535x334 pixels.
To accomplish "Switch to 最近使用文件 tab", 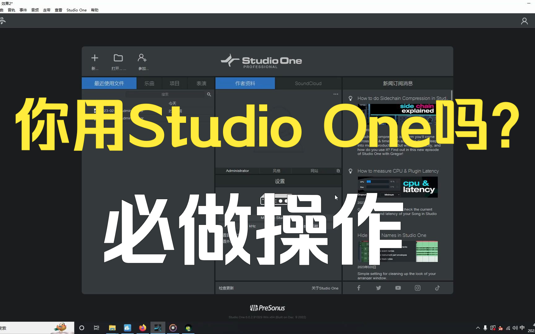I will point(109,83).
